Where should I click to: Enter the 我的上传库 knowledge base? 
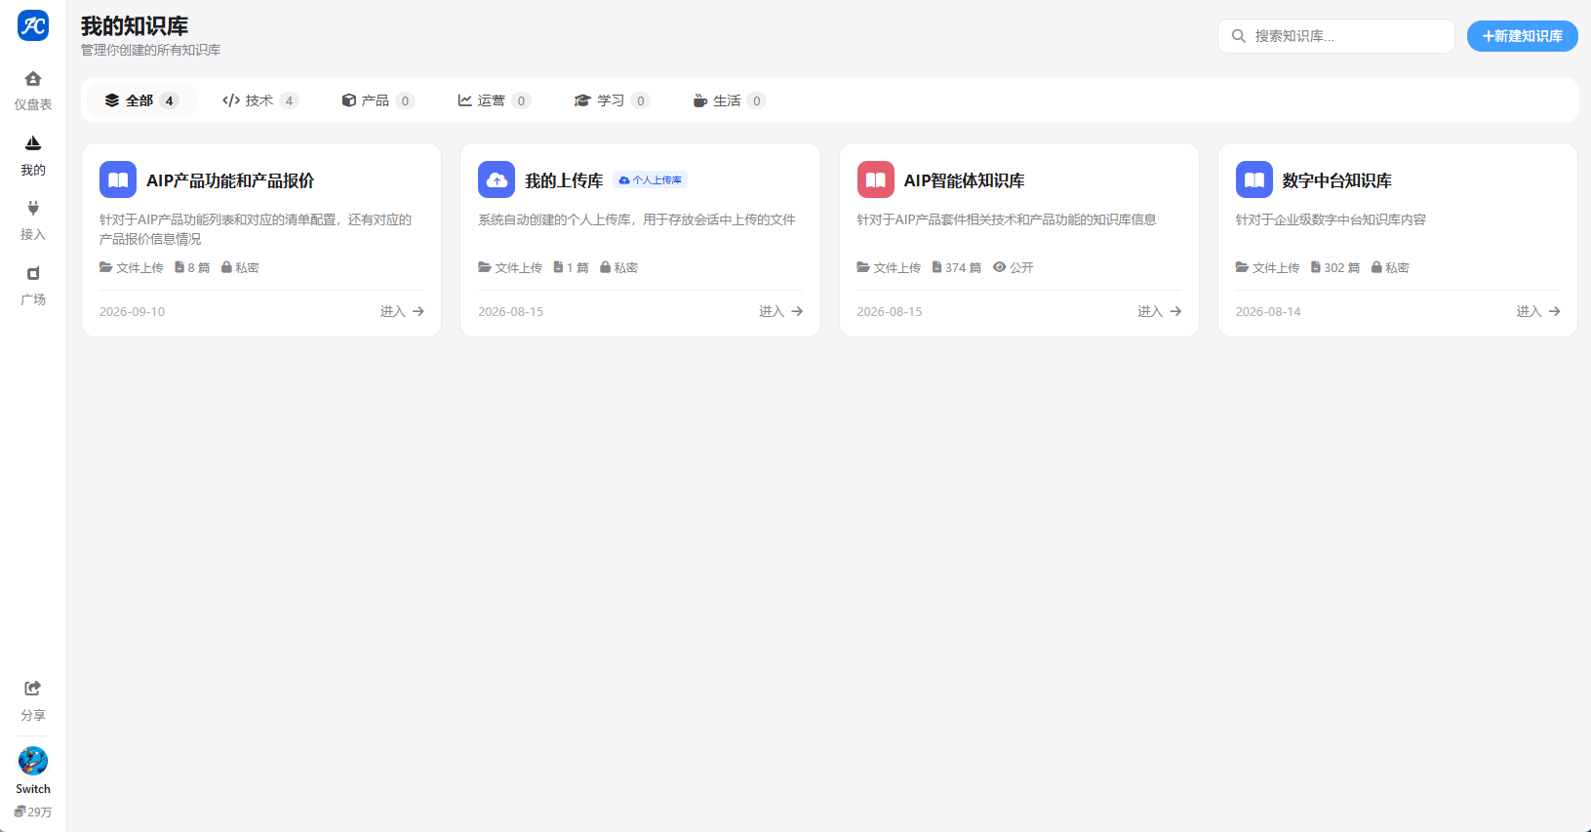781,311
